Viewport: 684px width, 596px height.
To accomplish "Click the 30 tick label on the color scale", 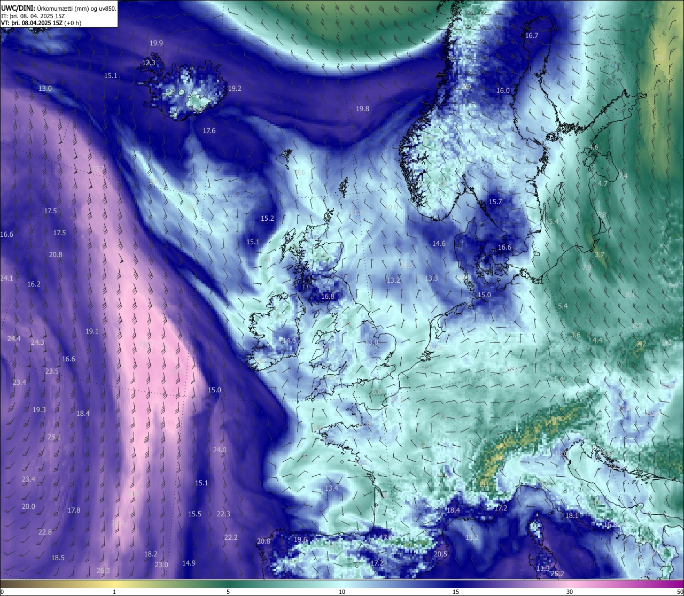I will tap(570, 592).
